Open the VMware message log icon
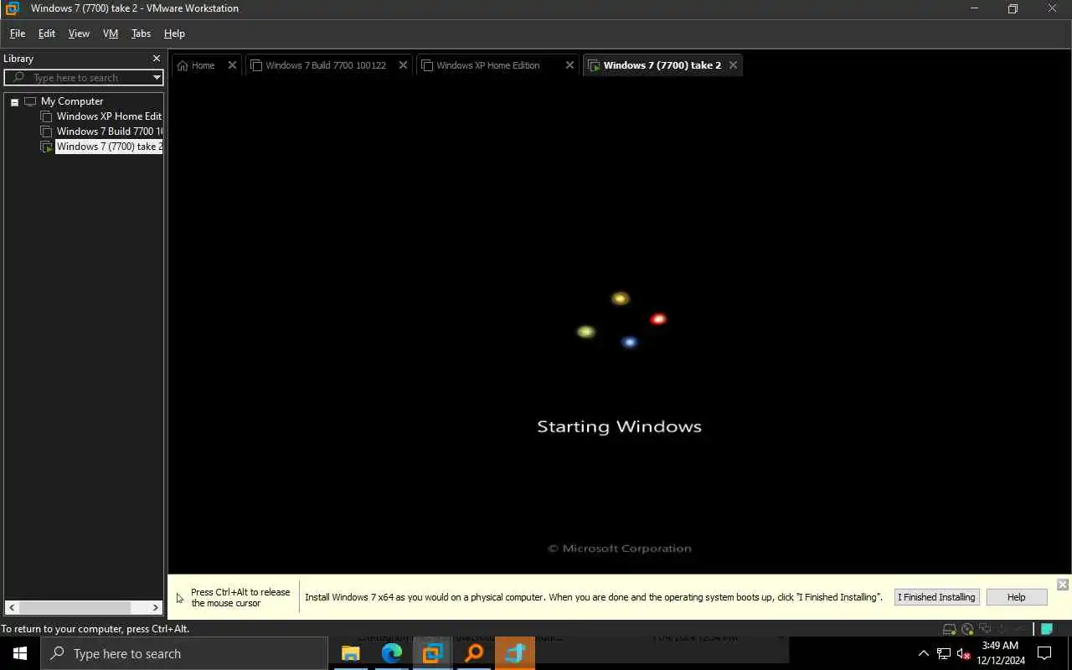Screen dimensions: 1072x670 (x=1047, y=629)
